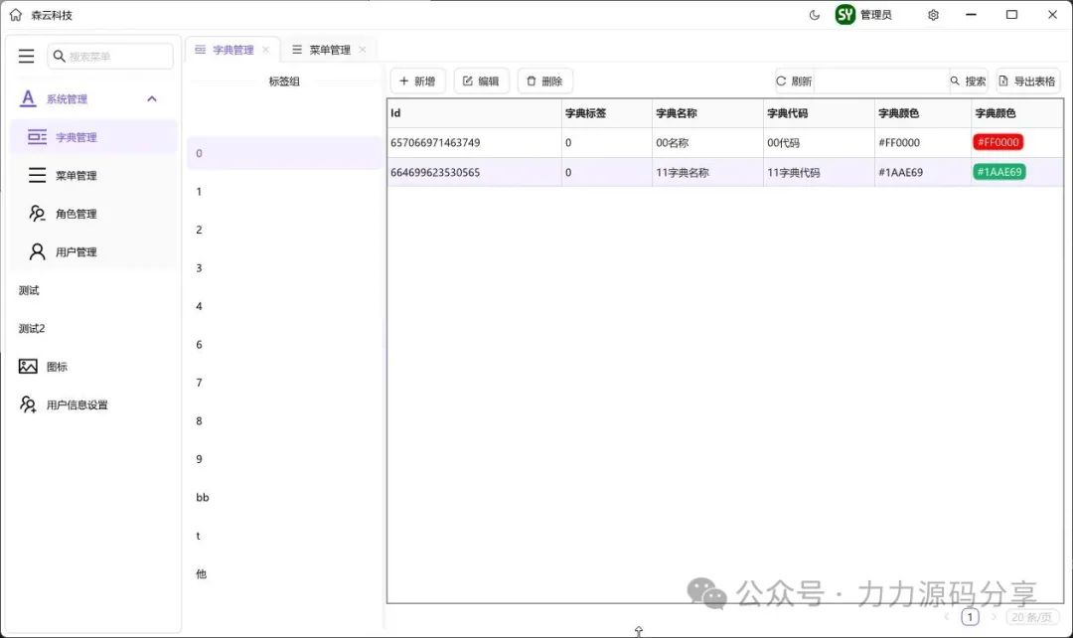The image size is (1073, 638).
Task: Open the 20 条/页 page size dropdown
Action: tap(1031, 617)
